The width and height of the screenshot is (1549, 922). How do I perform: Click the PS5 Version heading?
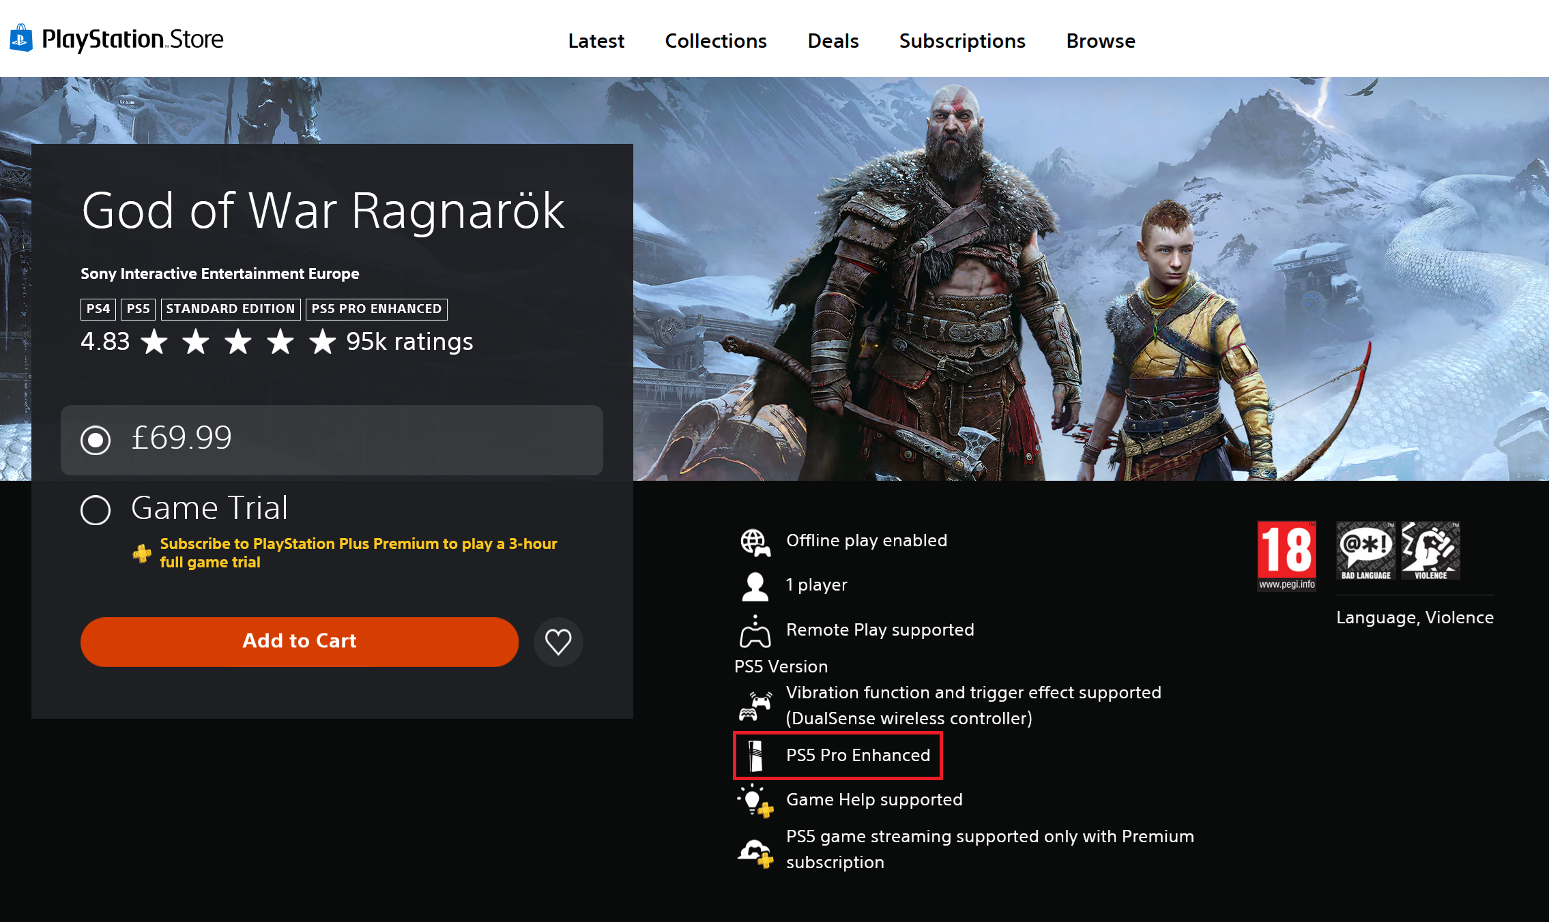point(781,667)
